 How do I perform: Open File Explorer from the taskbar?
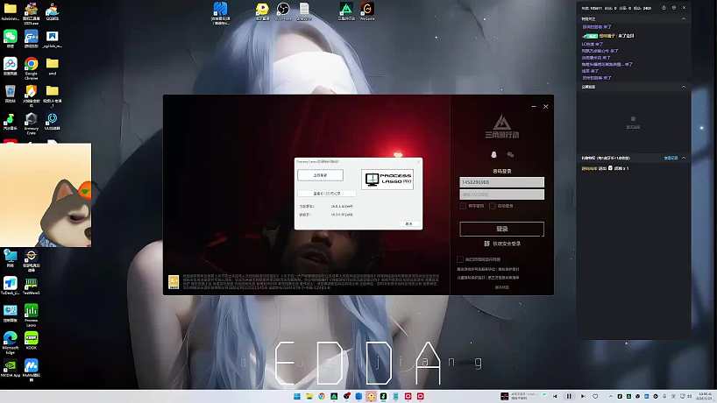pos(309,396)
